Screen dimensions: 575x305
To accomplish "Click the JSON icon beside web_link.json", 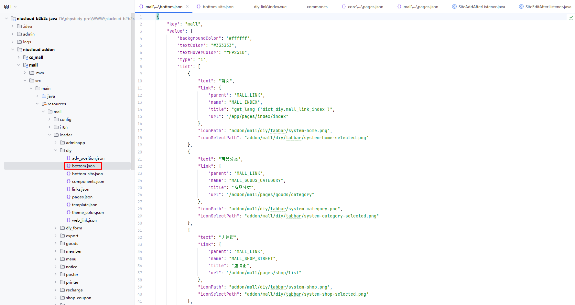I will pos(69,220).
